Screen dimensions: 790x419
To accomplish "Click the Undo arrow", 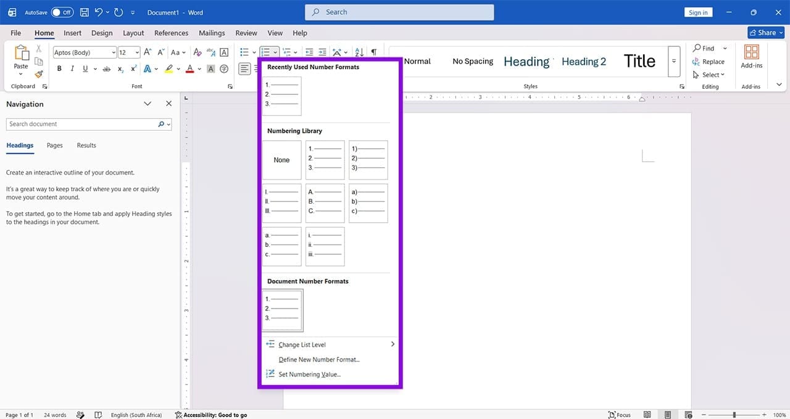I will pos(99,12).
